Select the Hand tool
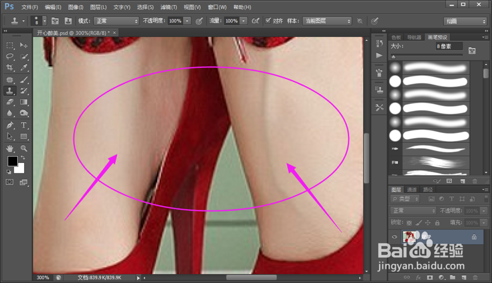492x283 pixels. click(10, 149)
